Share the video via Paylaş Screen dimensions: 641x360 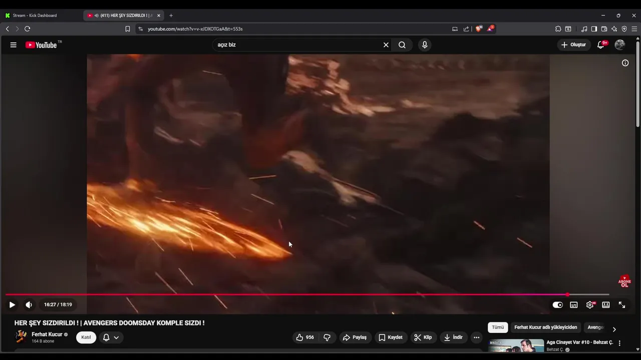tap(355, 337)
